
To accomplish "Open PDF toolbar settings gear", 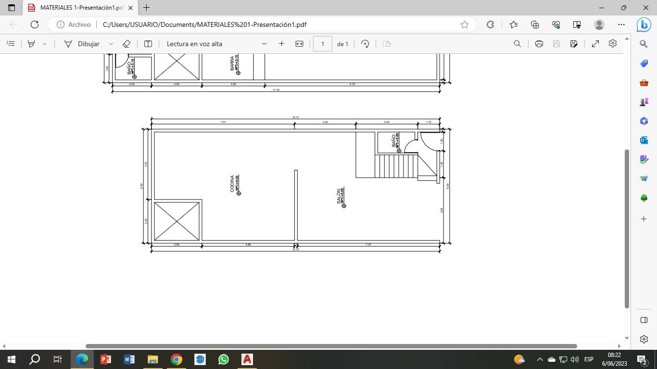I will (613, 43).
